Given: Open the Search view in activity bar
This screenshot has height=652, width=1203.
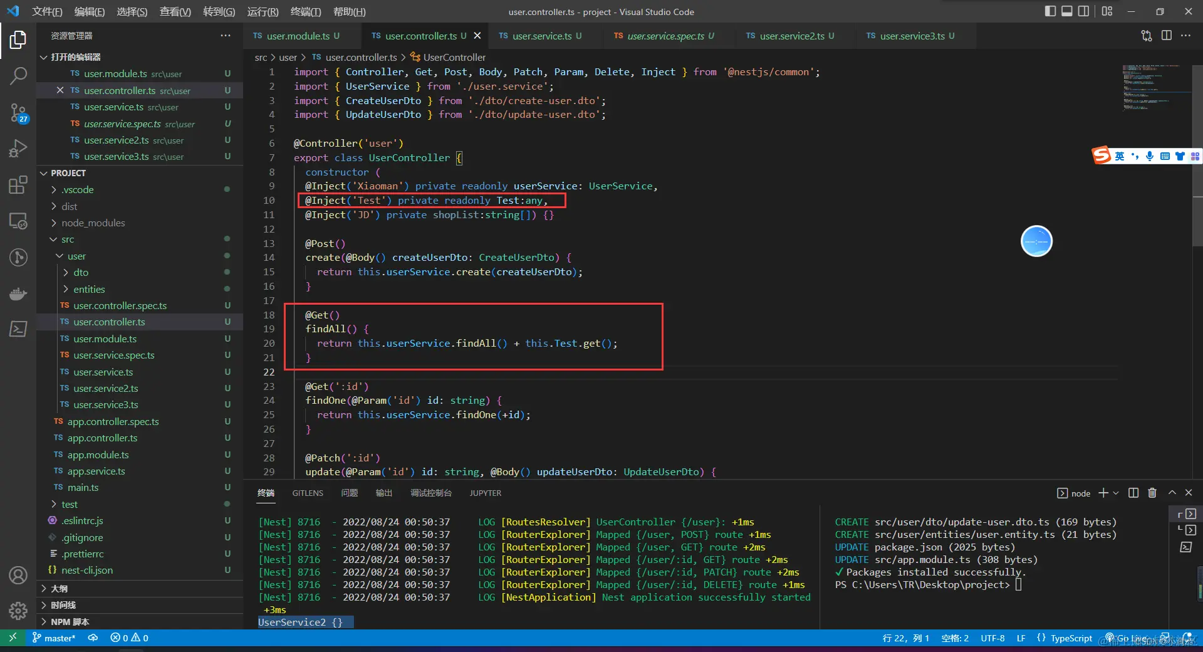Looking at the screenshot, I should [18, 76].
